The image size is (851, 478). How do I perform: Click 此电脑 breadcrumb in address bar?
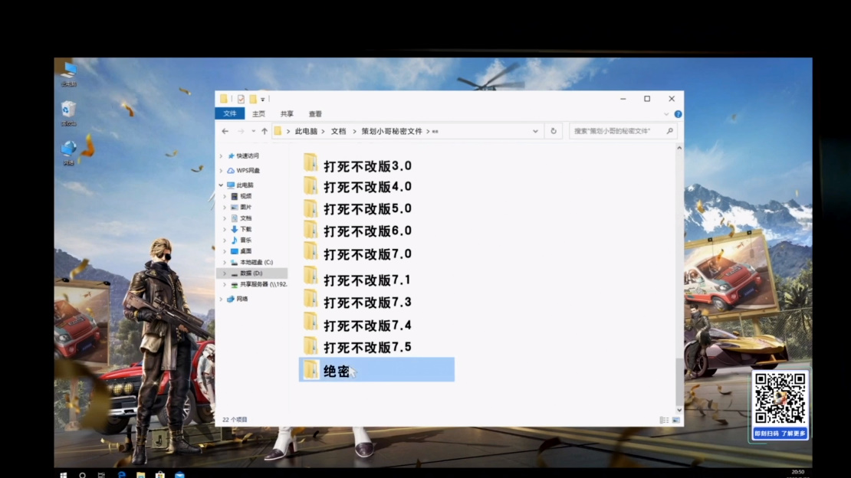306,131
